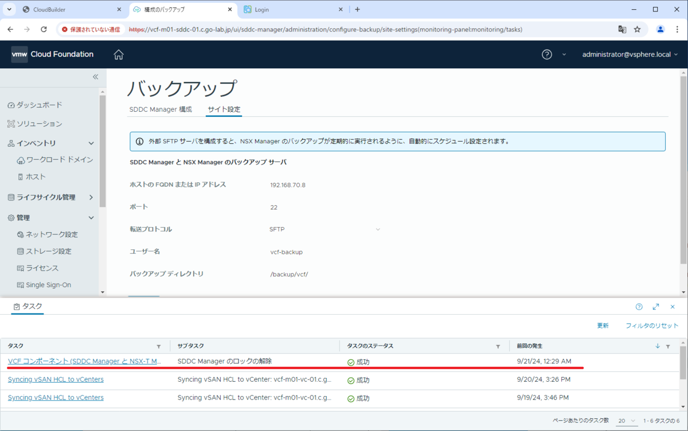The width and height of the screenshot is (688, 431).
Task: Filter the タスク column
Action: [x=159, y=346]
